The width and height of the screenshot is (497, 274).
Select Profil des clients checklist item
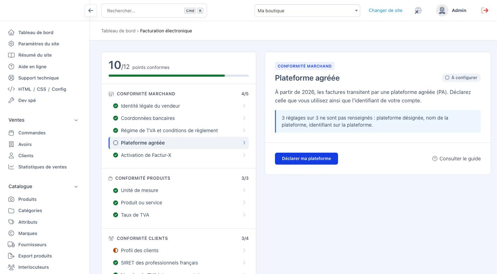tap(179, 250)
